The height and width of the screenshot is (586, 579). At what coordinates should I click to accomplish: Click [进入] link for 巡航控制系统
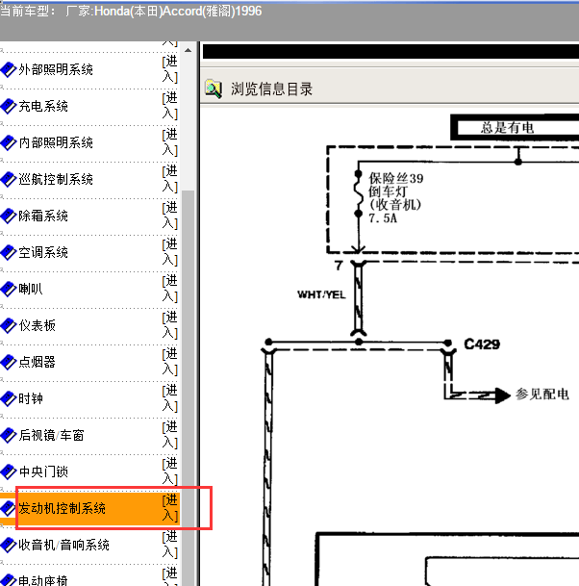coord(170,179)
